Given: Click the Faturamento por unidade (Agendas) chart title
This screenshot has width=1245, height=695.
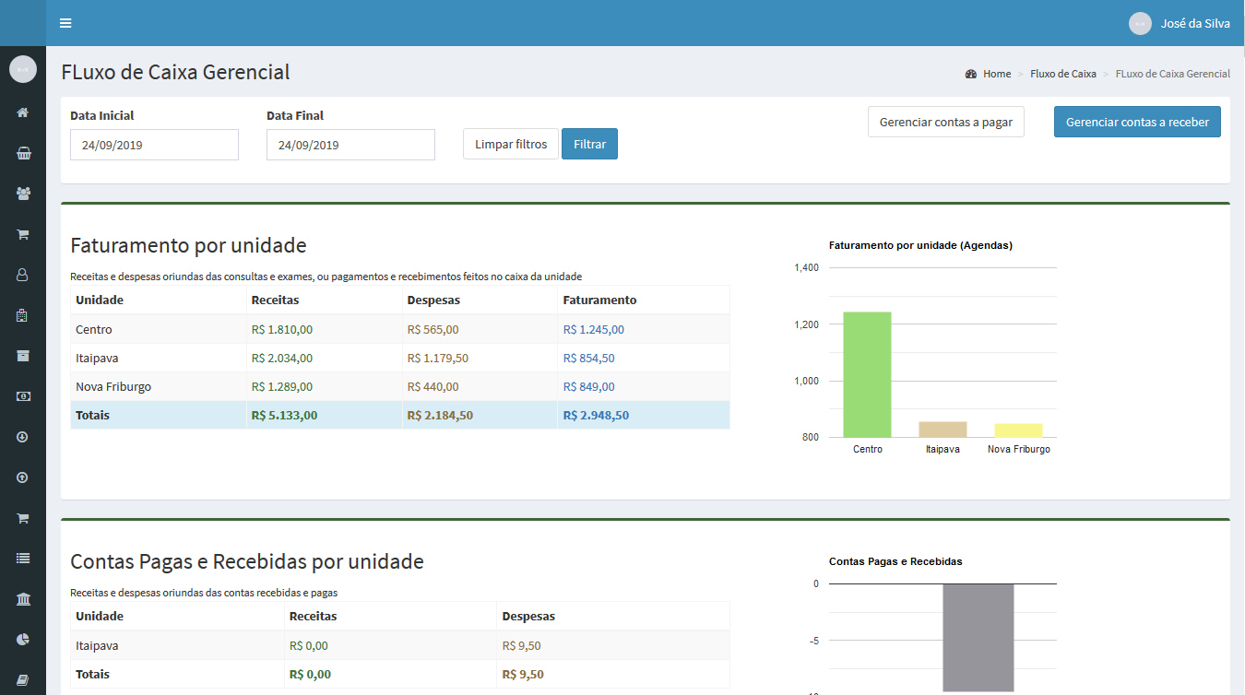Looking at the screenshot, I should point(920,245).
